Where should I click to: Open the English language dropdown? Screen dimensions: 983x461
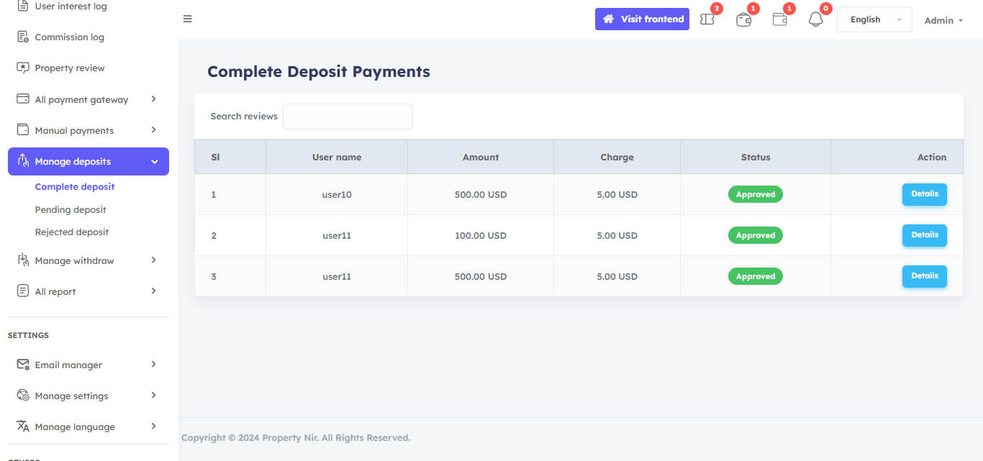[874, 19]
